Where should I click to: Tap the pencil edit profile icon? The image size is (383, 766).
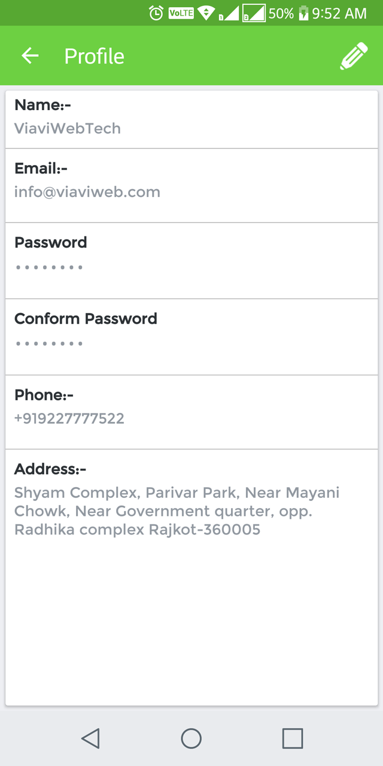coord(354,56)
